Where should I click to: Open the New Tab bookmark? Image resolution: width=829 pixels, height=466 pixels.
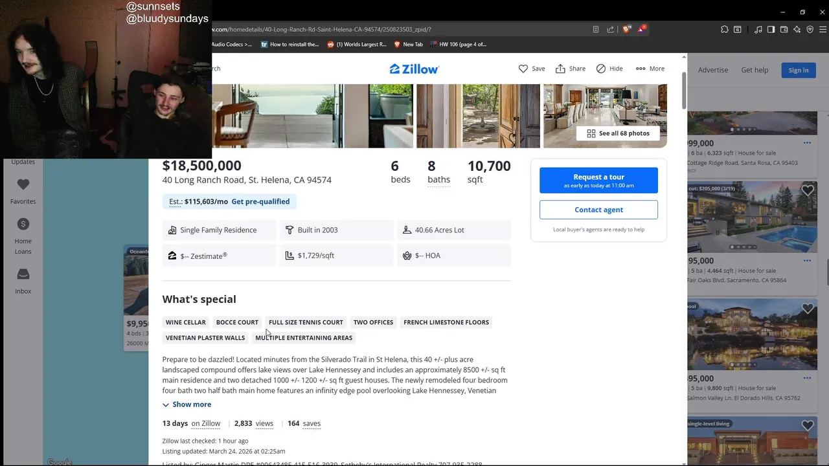(408, 45)
